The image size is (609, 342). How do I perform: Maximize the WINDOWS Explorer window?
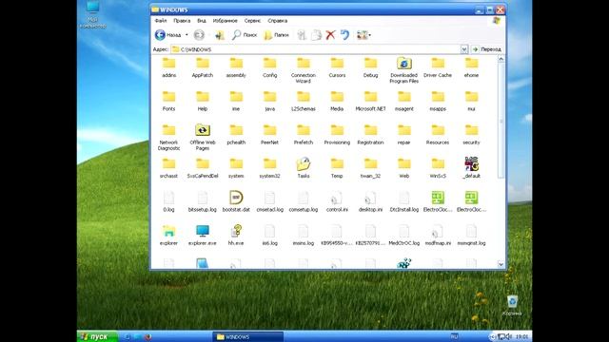[x=490, y=9]
